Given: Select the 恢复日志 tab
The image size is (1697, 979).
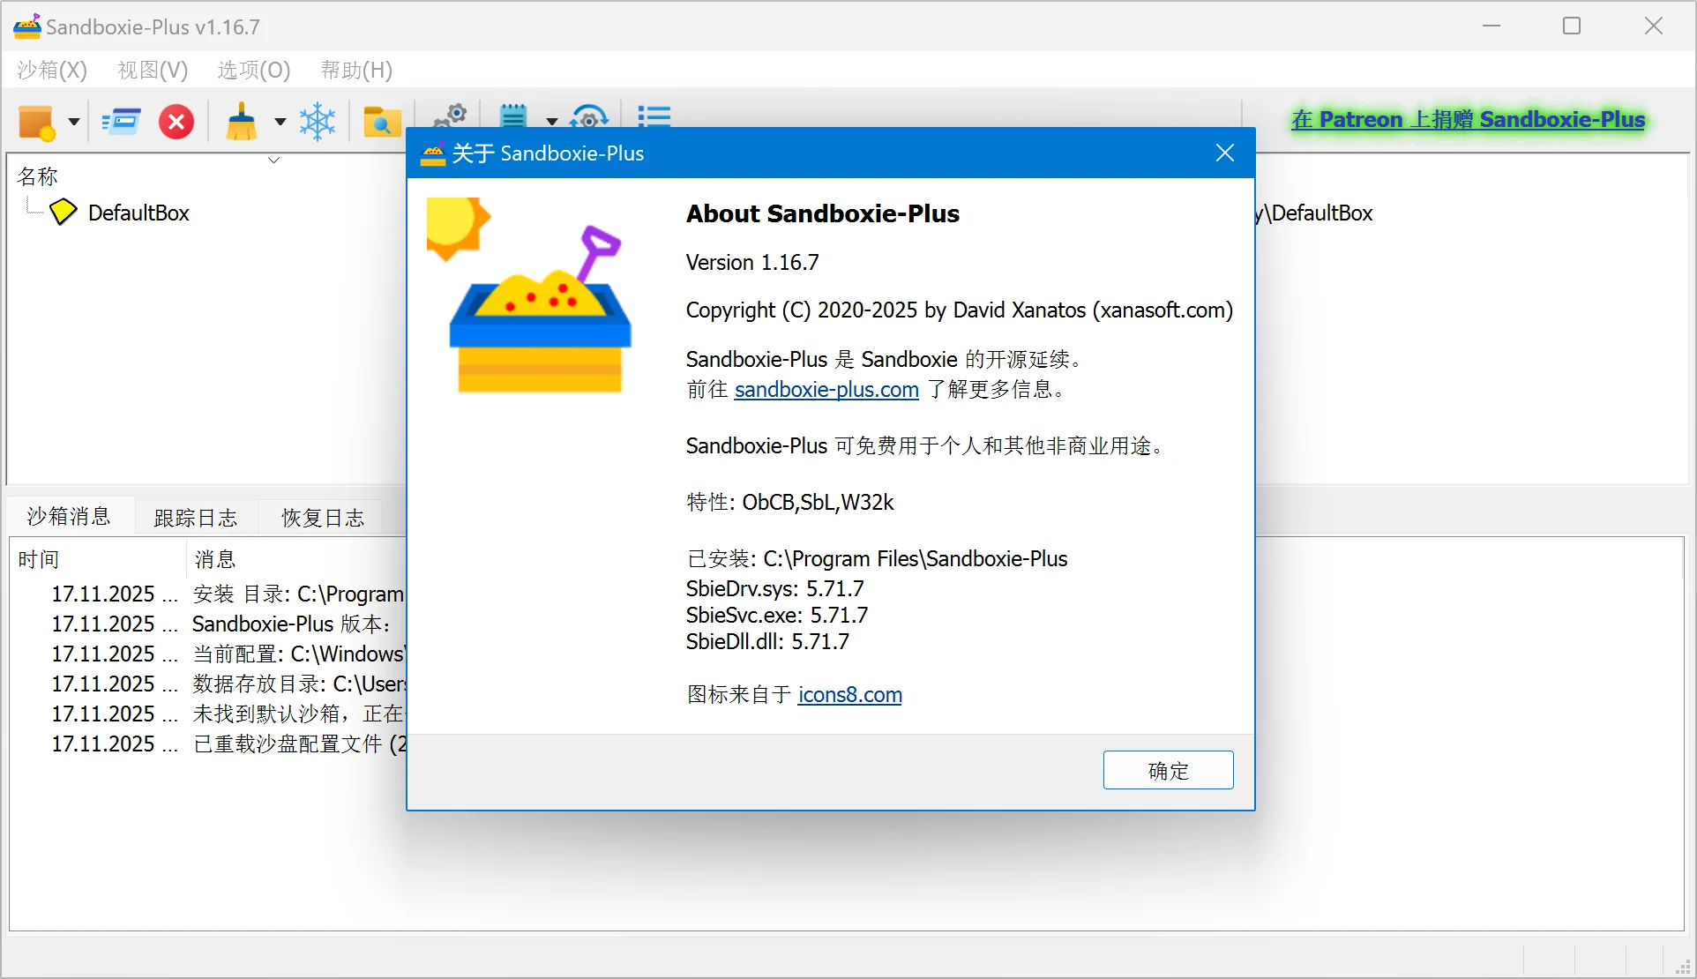Looking at the screenshot, I should point(322,517).
